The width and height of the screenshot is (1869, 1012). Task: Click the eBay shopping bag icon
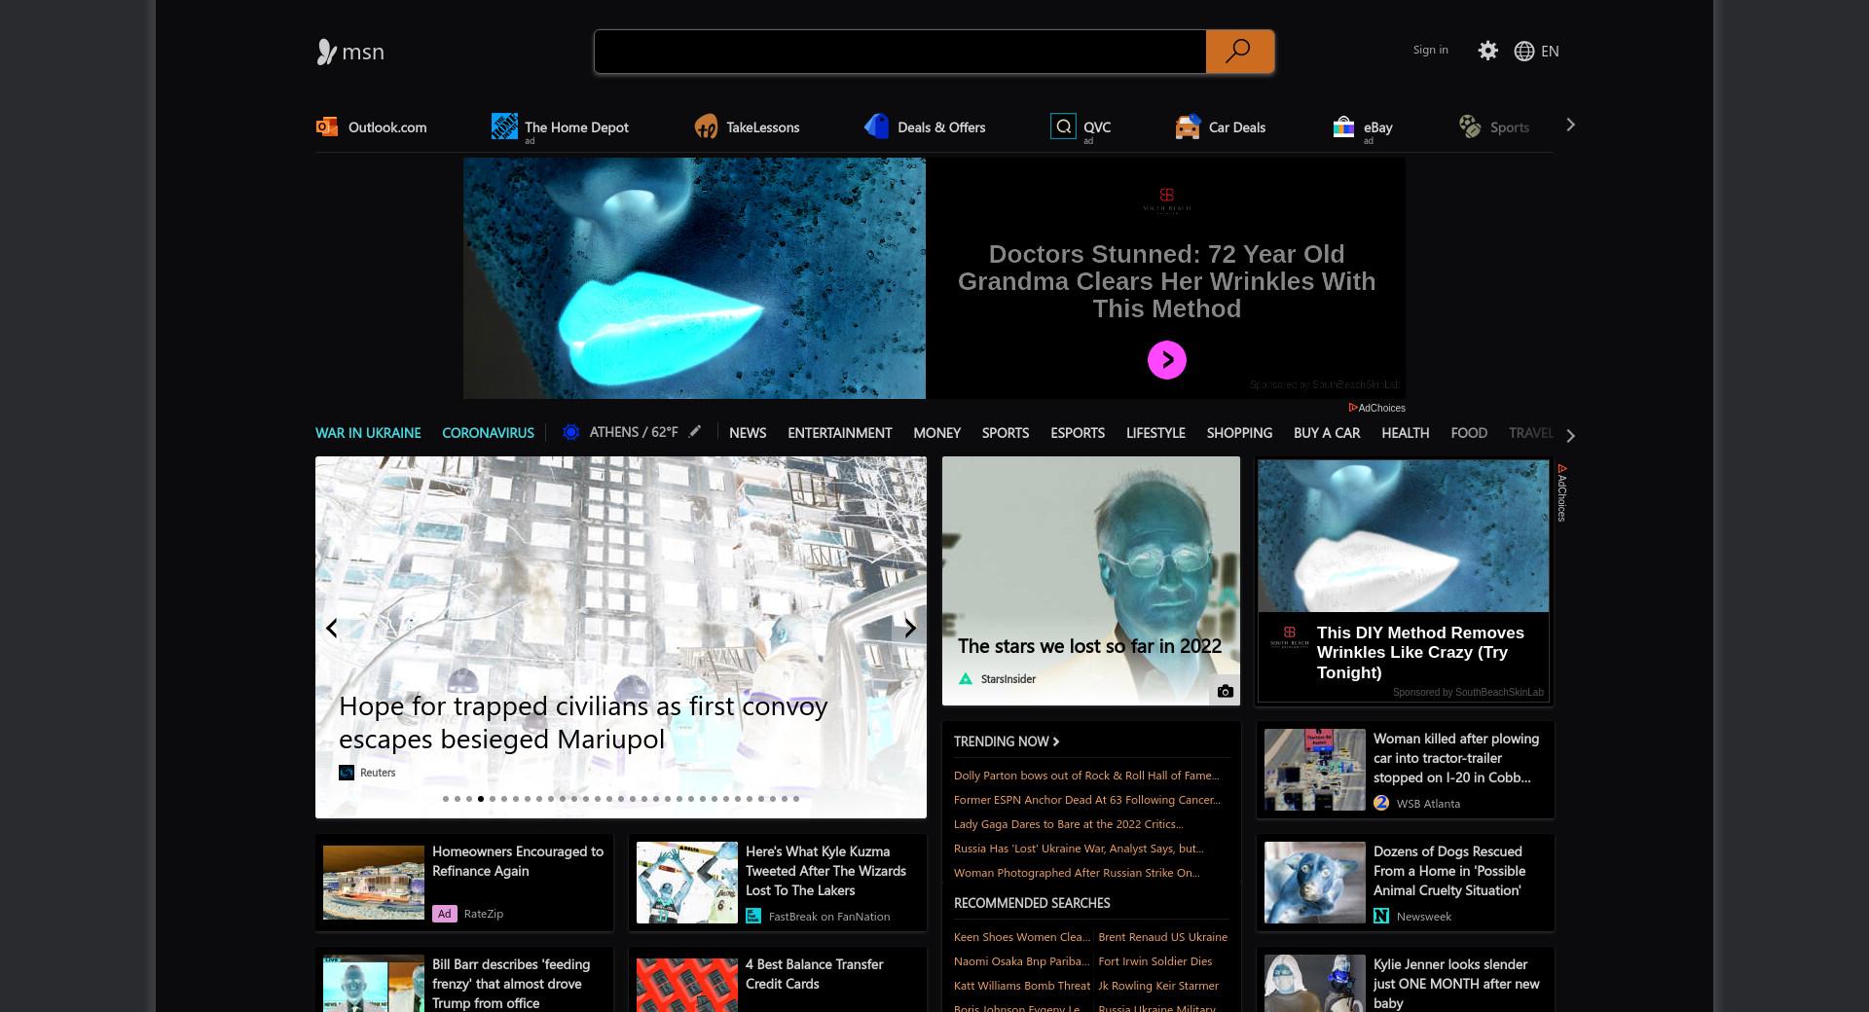point(1343,126)
